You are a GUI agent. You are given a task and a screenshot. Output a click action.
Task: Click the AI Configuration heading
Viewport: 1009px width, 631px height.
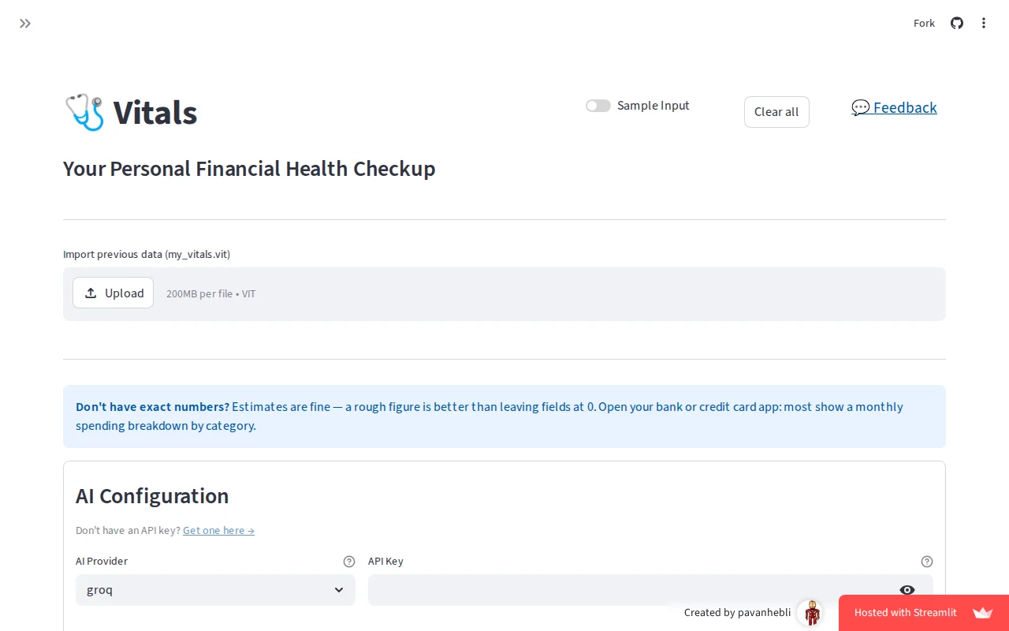click(152, 496)
